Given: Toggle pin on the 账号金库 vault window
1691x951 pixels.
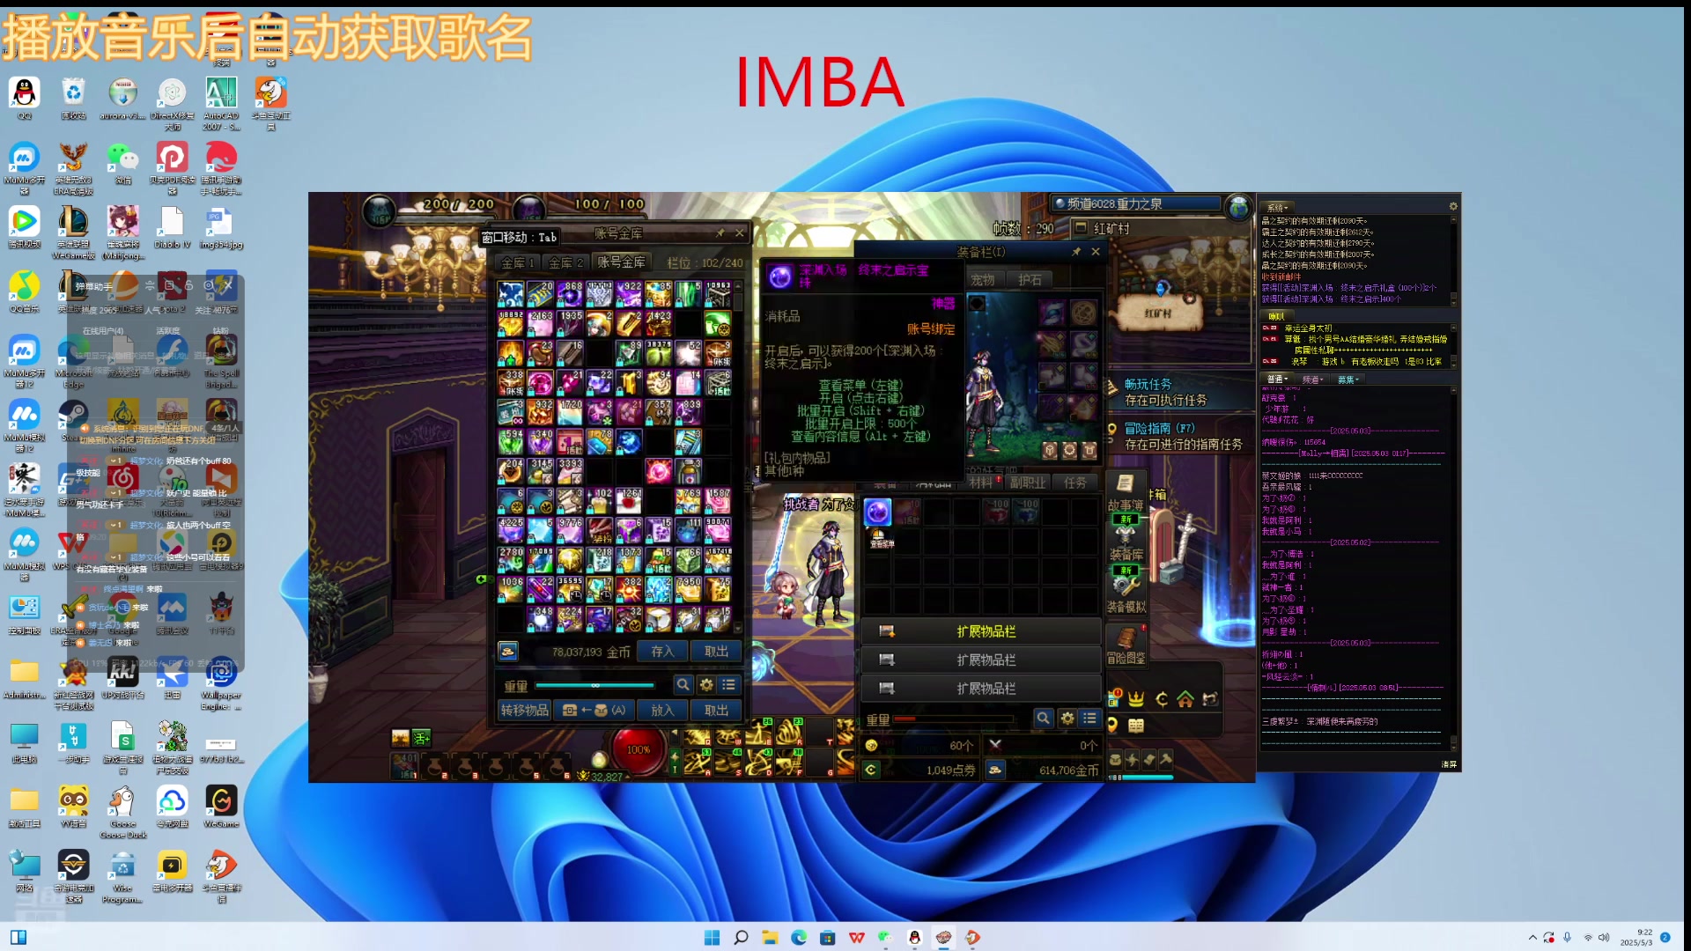Looking at the screenshot, I should 720,233.
